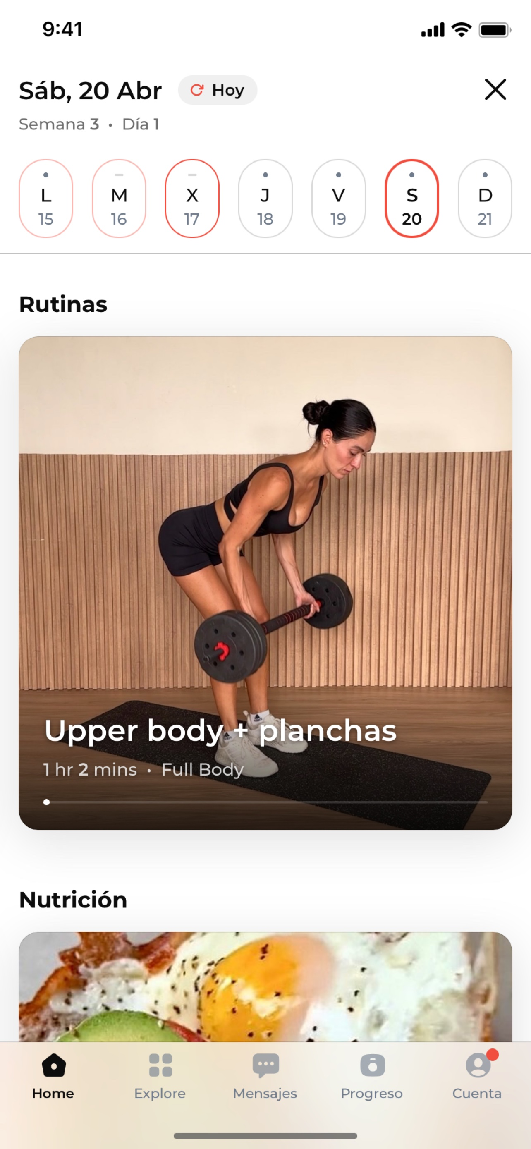Select Sunday D 21 day pill

[485, 199]
